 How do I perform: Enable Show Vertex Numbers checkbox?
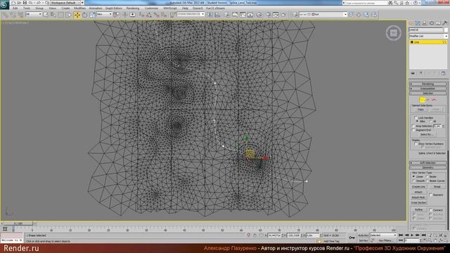[416, 143]
